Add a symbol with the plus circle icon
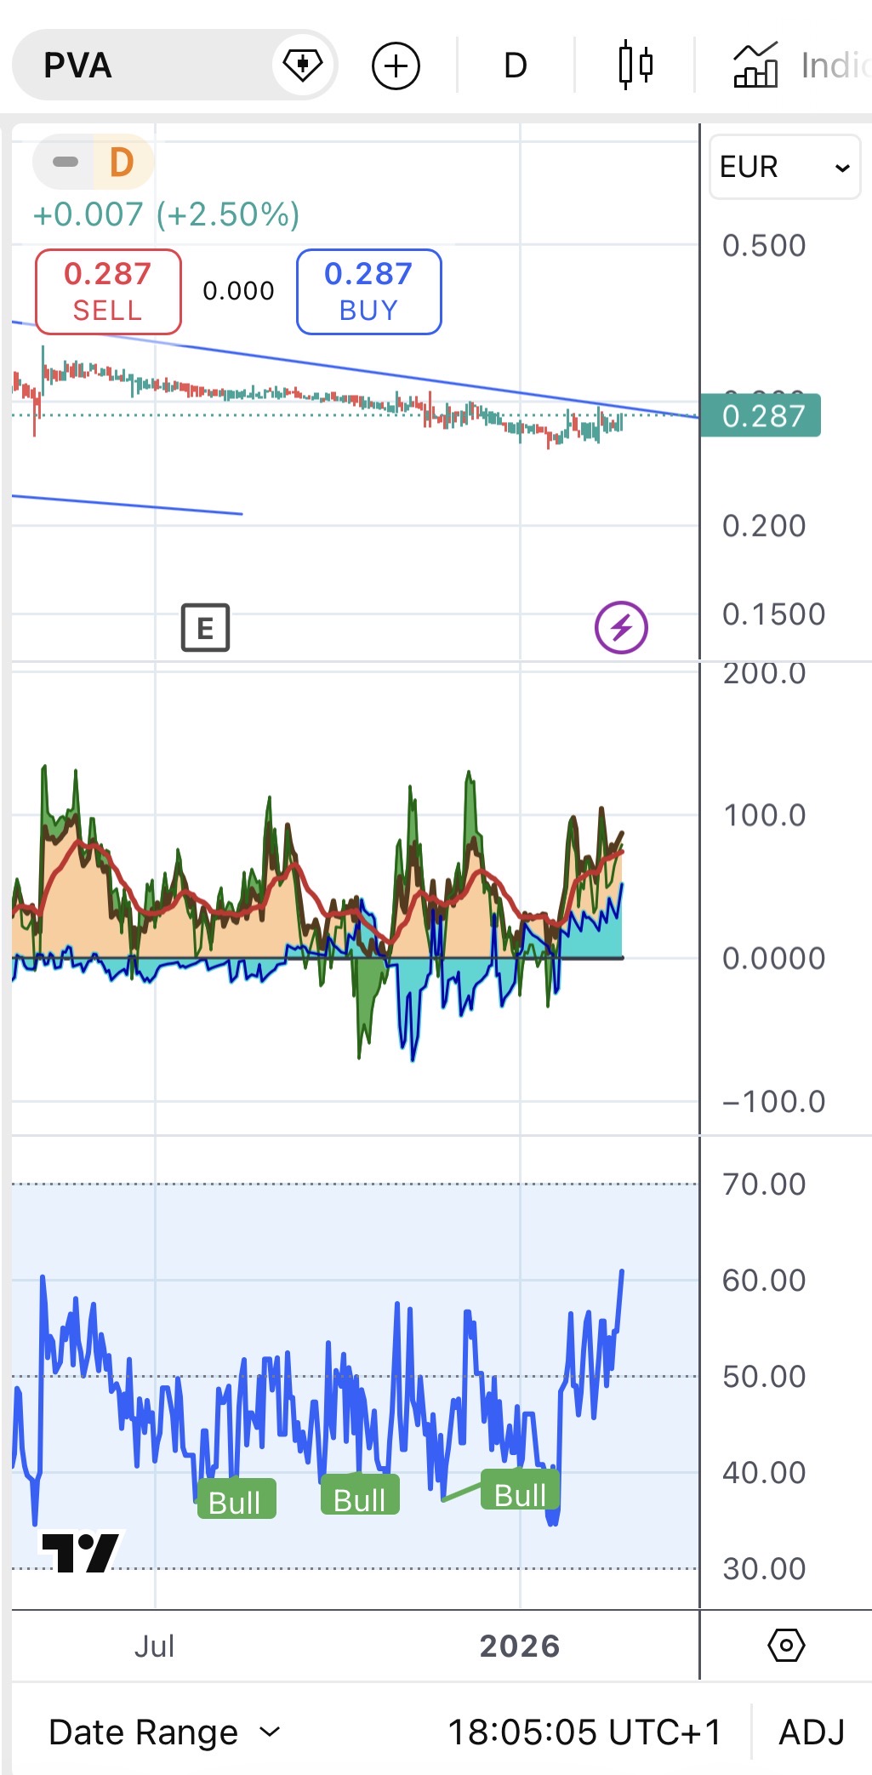 (396, 66)
